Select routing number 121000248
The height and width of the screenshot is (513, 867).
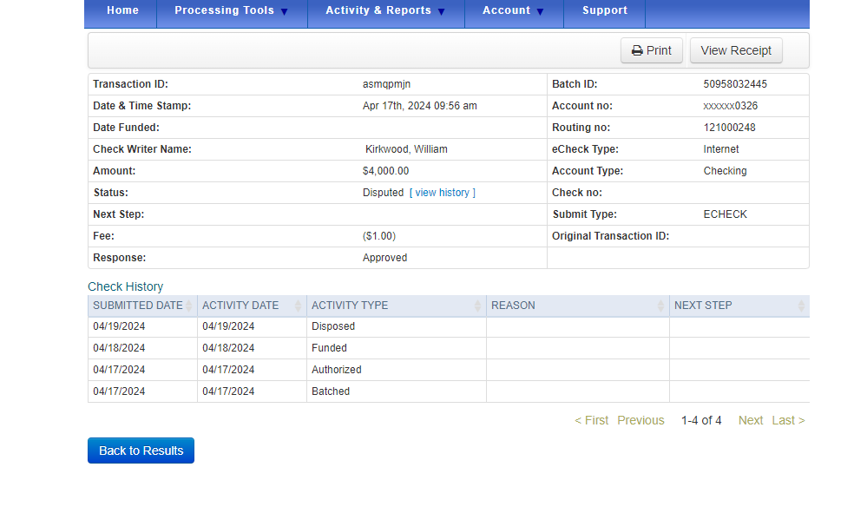(729, 127)
